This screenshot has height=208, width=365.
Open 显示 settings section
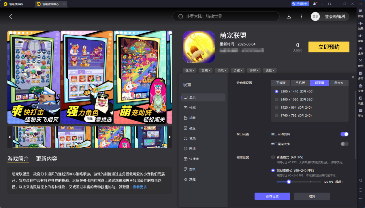[203, 97]
